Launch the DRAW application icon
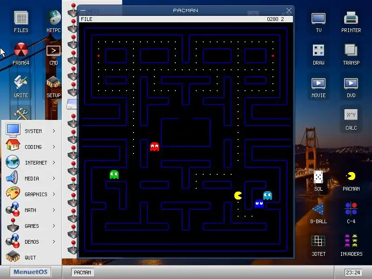 pos(319,55)
